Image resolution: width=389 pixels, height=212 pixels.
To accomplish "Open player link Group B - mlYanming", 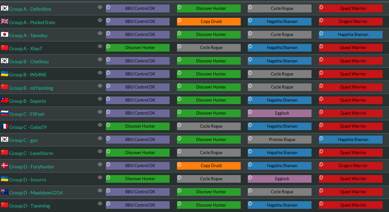I will tap(31, 88).
